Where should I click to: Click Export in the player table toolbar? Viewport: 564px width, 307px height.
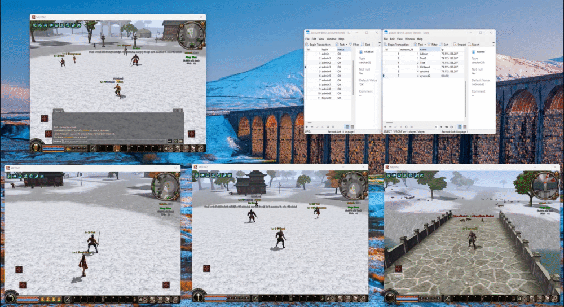pyautogui.click(x=474, y=45)
